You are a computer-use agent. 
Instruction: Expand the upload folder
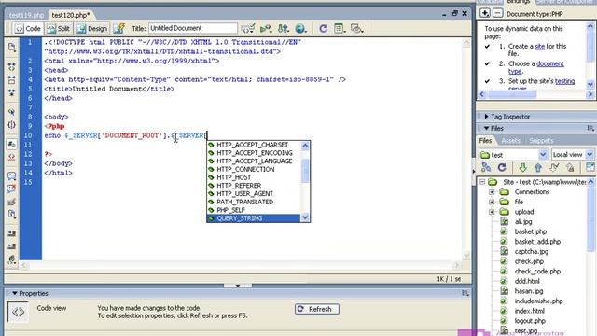pos(492,212)
